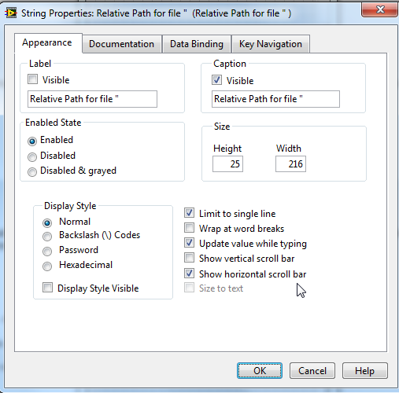This screenshot has width=399, height=393.
Task: Click the Label text input field
Action: pyautogui.click(x=92, y=99)
